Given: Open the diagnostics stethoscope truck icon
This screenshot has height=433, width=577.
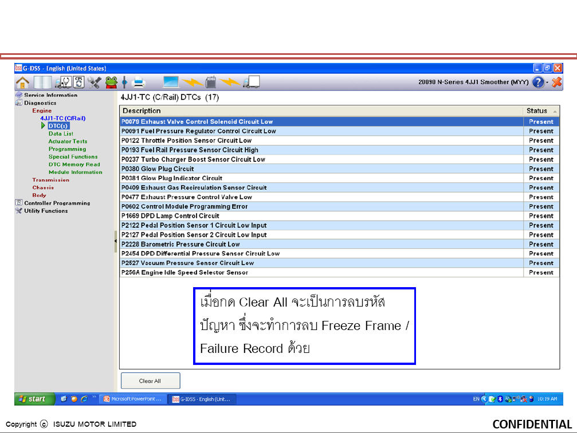Looking at the screenshot, I should (63, 82).
